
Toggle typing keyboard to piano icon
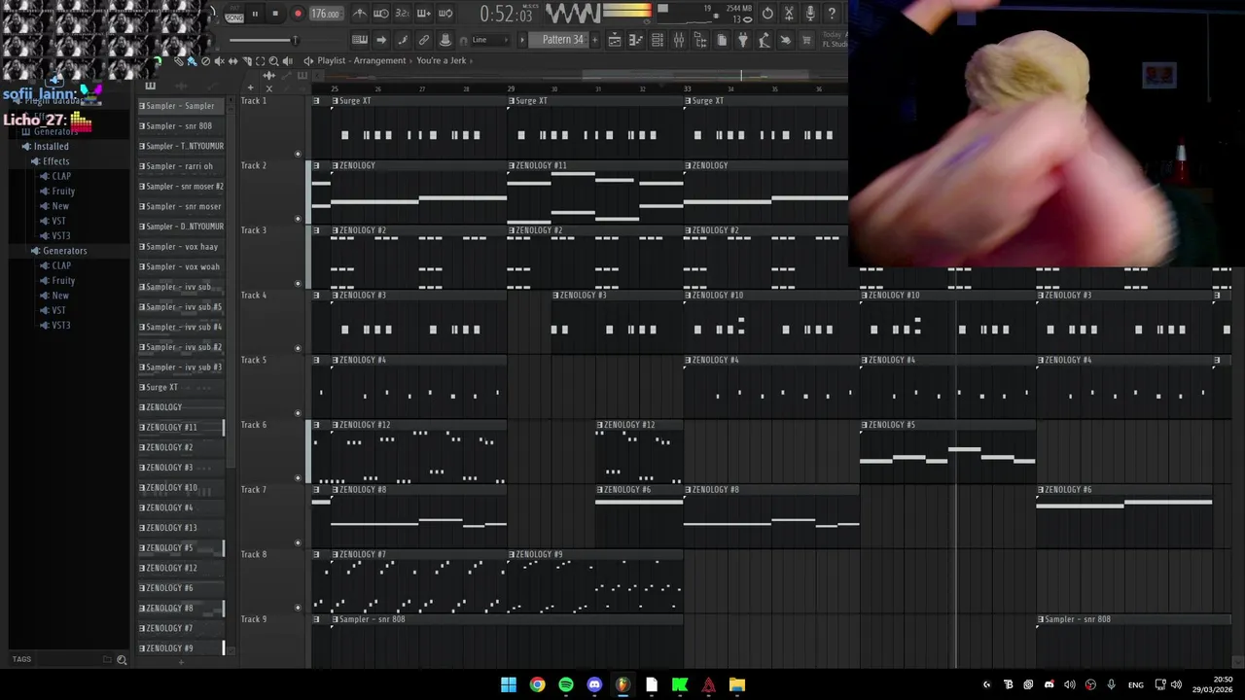coord(360,40)
